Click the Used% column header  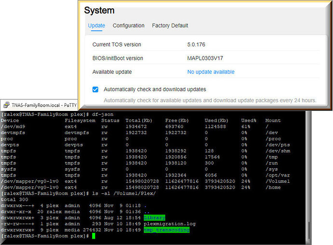[x=249, y=121]
